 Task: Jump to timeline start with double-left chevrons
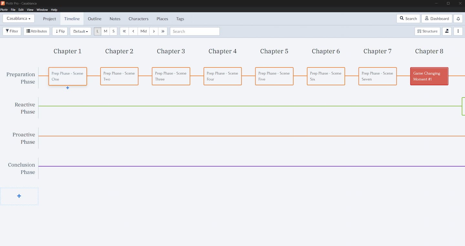click(124, 31)
